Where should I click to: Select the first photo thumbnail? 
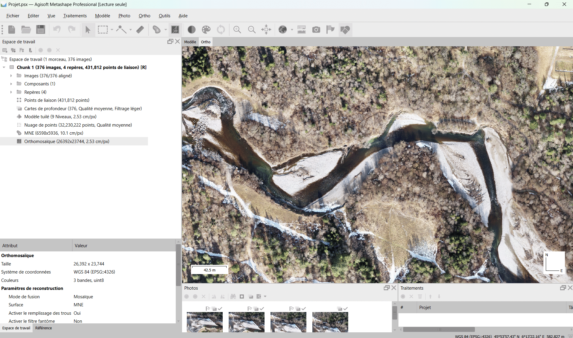pyautogui.click(x=205, y=322)
